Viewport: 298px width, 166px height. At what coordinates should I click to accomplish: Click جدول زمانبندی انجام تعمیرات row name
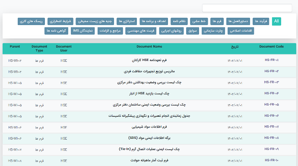click(x=149, y=116)
